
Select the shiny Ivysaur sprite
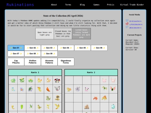(22, 80)
